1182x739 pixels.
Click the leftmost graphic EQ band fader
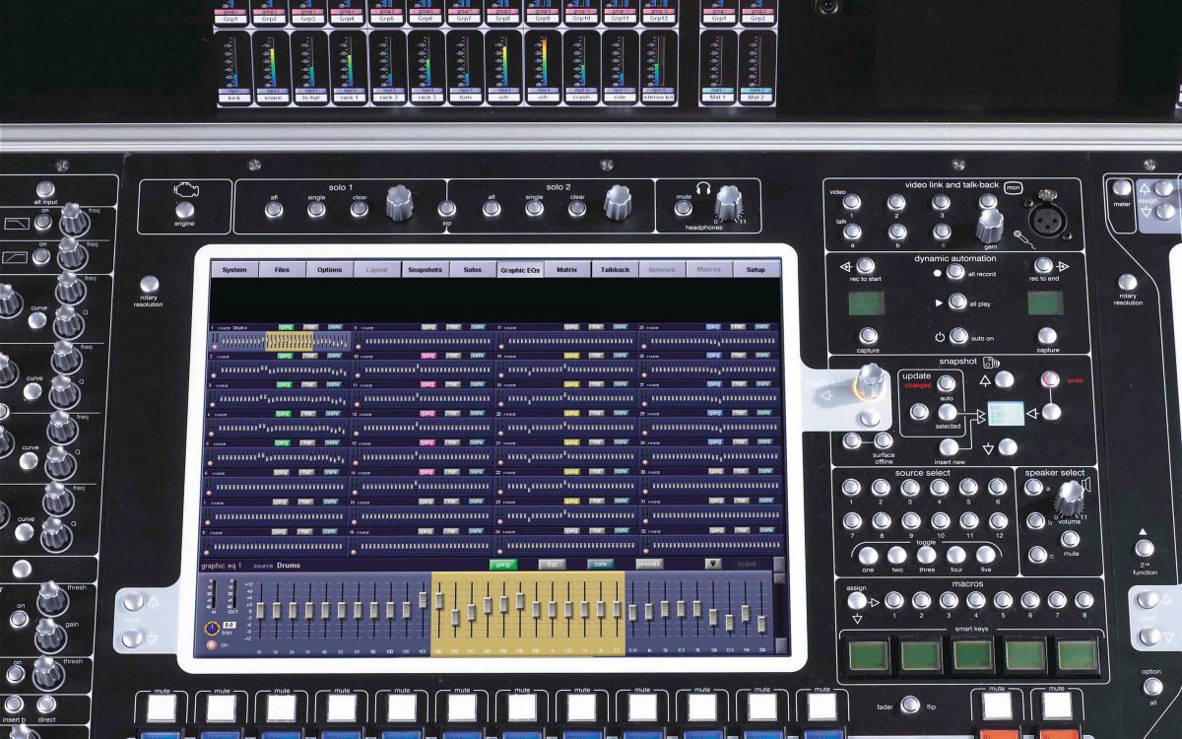click(x=260, y=611)
